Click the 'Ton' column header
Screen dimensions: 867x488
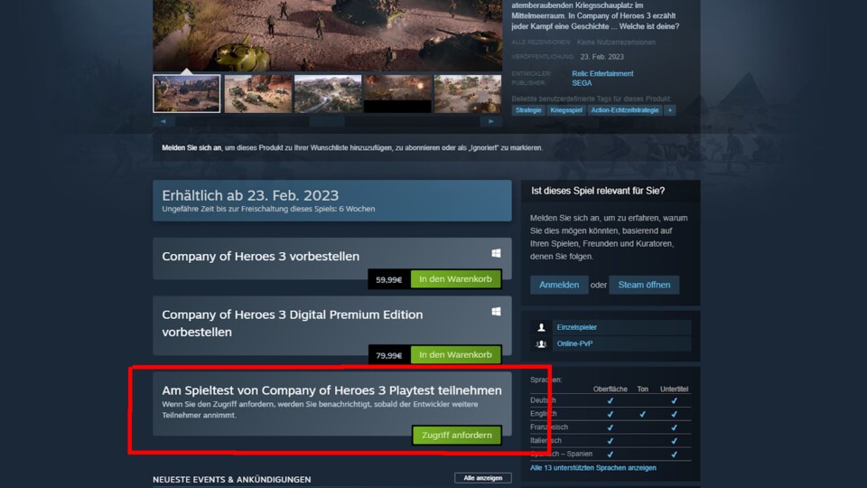(x=642, y=389)
